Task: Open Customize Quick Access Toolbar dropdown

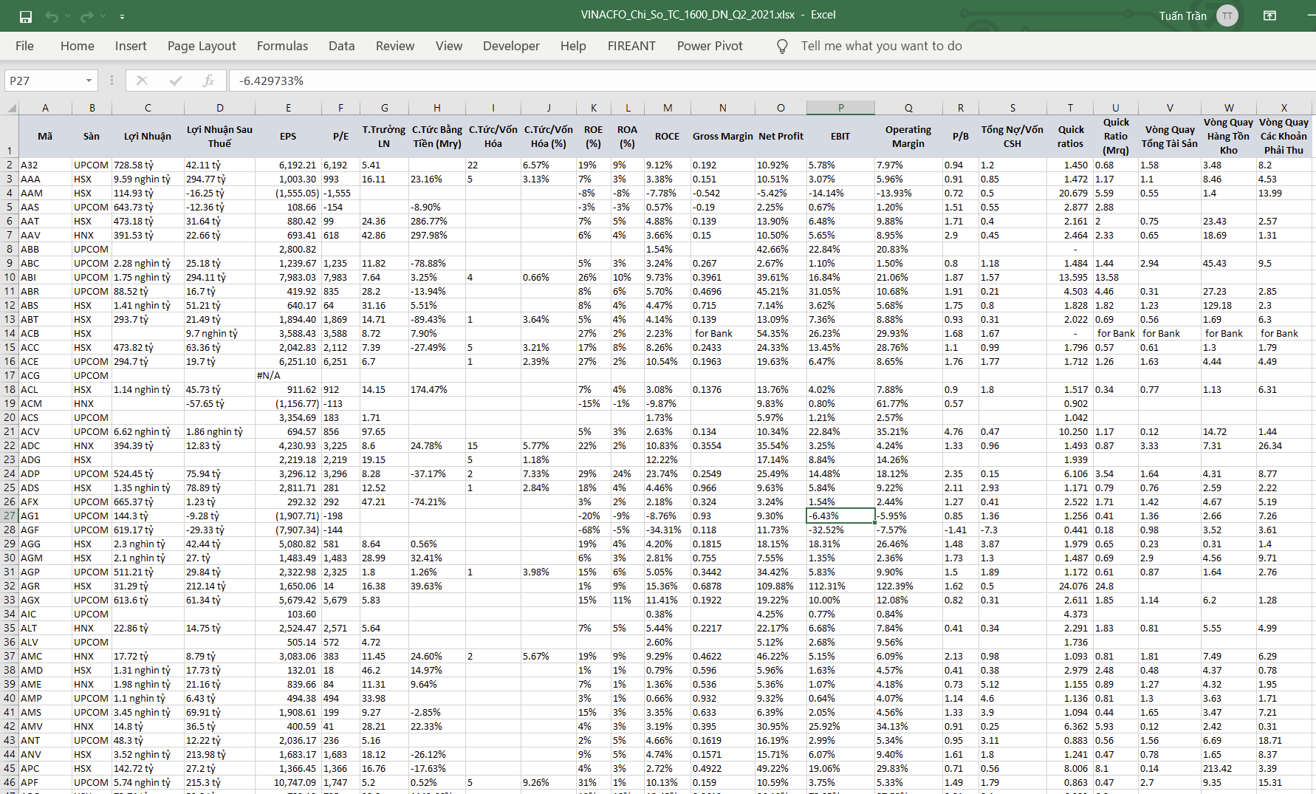Action: 122,16
